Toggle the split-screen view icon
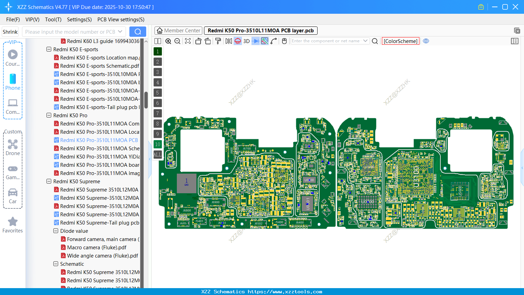The image size is (524, 295). (158, 41)
